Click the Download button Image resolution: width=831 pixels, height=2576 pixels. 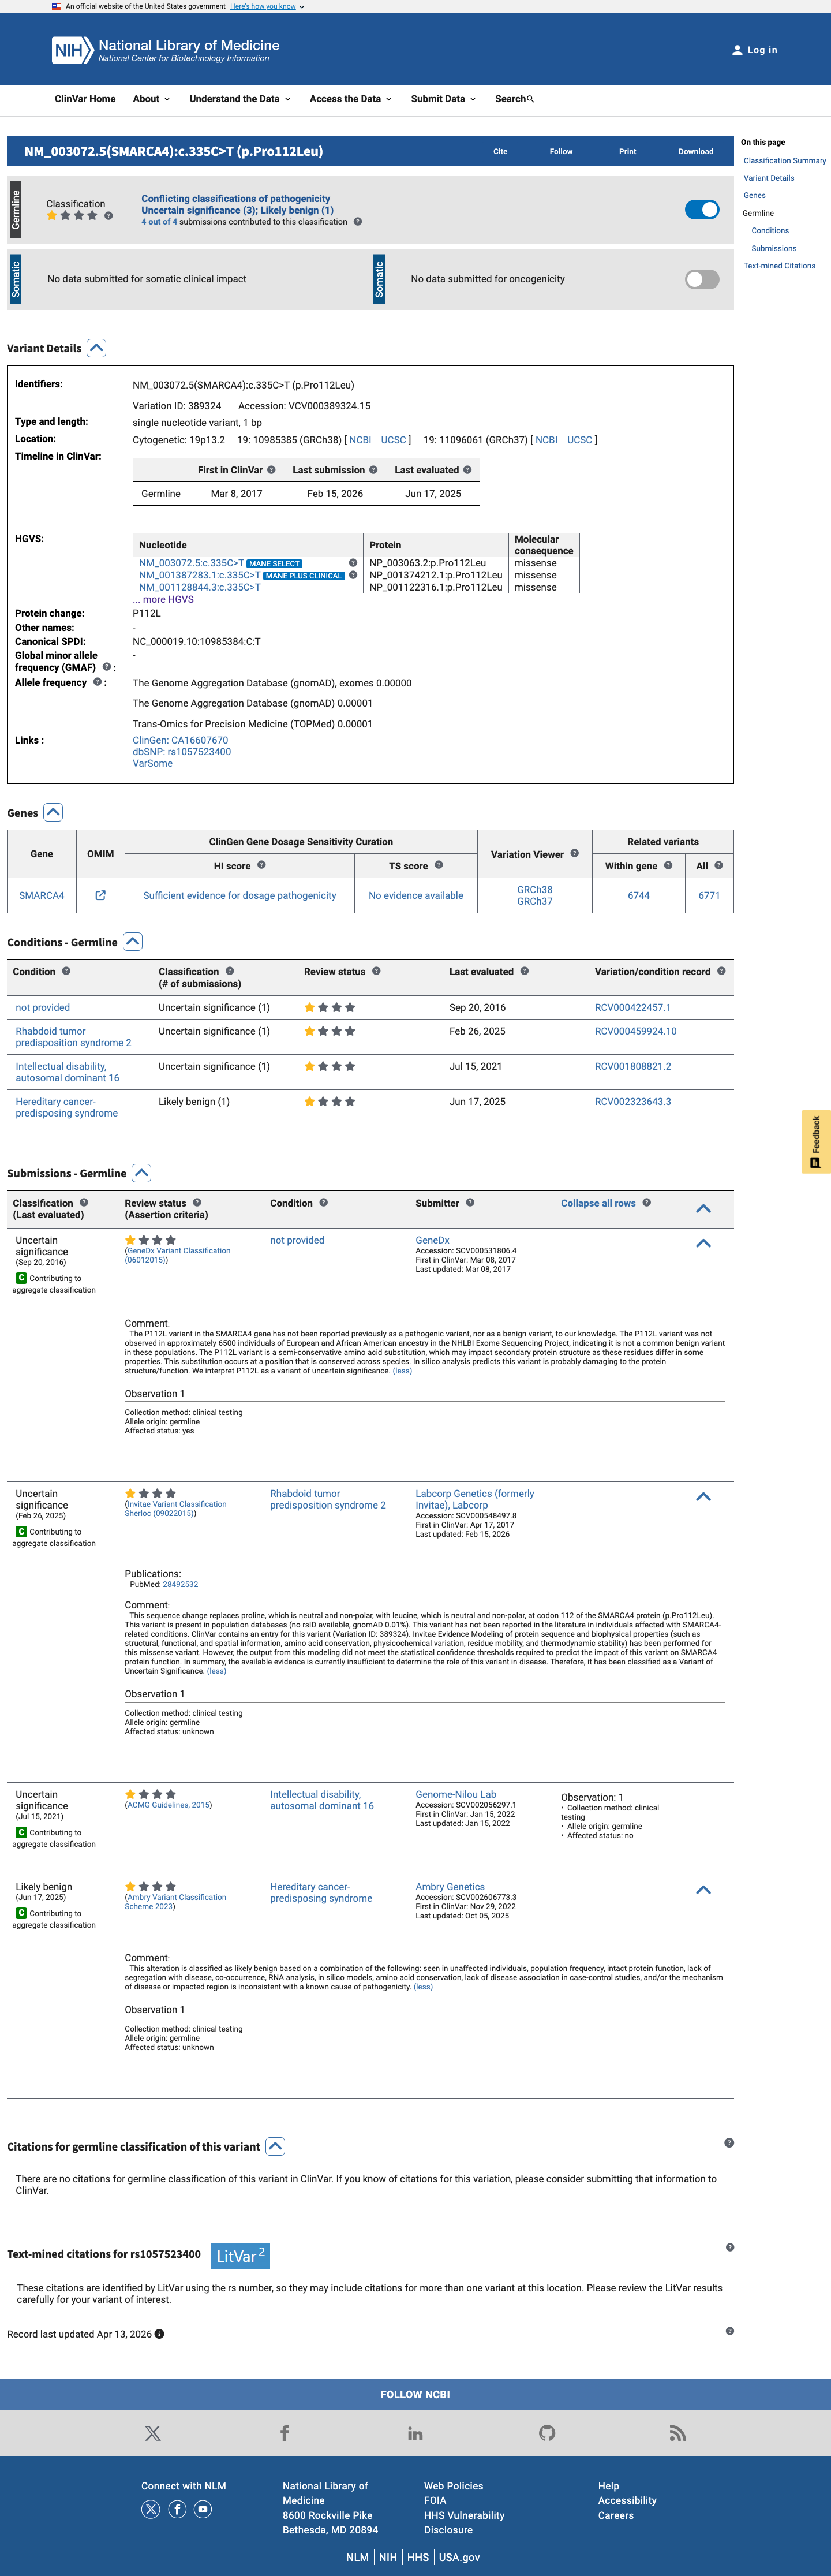[696, 152]
